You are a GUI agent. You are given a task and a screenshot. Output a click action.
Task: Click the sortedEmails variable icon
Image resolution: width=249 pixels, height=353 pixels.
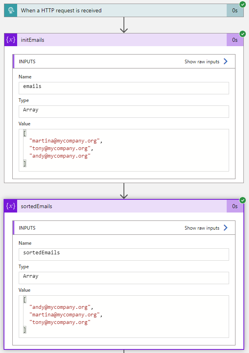tap(11, 206)
